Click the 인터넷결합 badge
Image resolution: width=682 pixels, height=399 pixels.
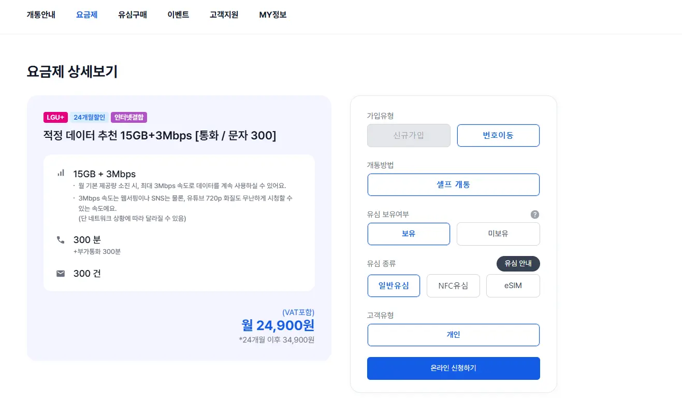pyautogui.click(x=129, y=118)
